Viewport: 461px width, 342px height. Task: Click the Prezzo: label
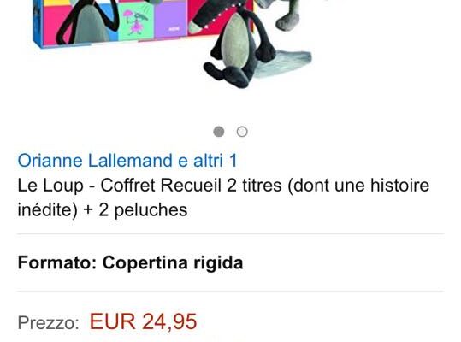(x=48, y=323)
